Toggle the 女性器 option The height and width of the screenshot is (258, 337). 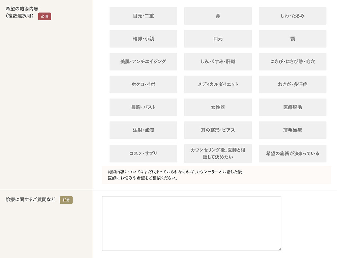click(218, 107)
